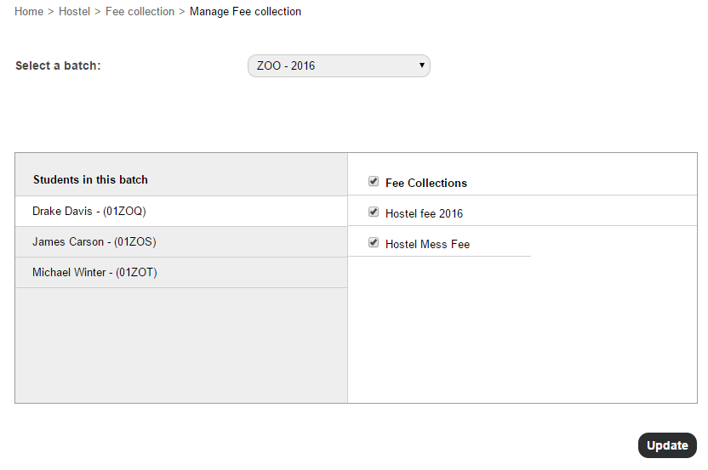Image resolution: width=708 pixels, height=470 pixels.
Task: Uncheck the Hostel Mess Fee checkbox
Action: [374, 243]
